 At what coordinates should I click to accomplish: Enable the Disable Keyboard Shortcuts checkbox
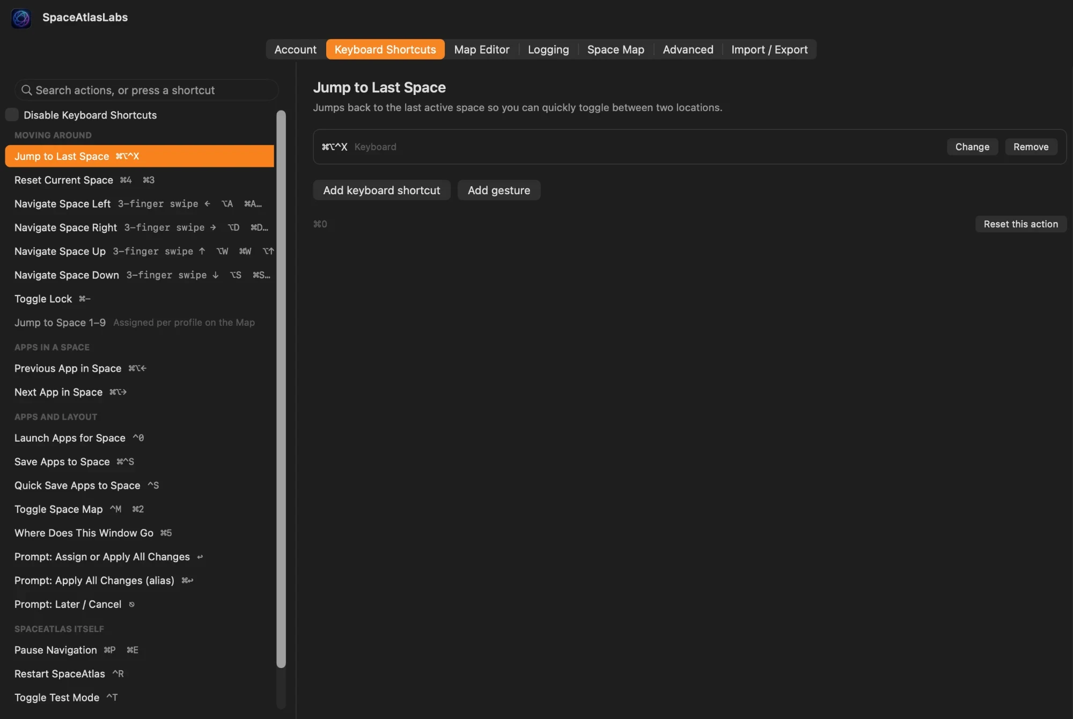[12, 115]
